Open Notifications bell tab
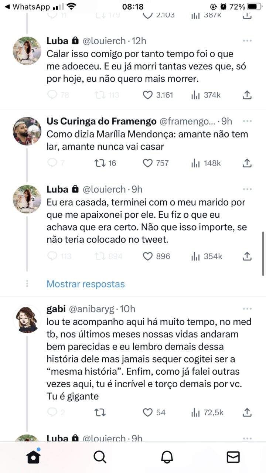The width and height of the screenshot is (266, 473). [x=167, y=457]
